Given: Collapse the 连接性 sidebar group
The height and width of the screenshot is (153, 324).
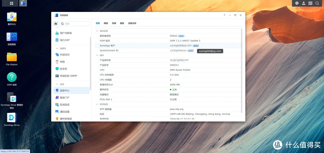Looking at the screenshot, I should tap(57, 48).
